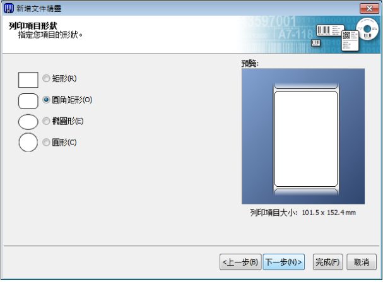Click the rectangle shape icon
The width and height of the screenshot is (383, 282).
(x=28, y=79)
